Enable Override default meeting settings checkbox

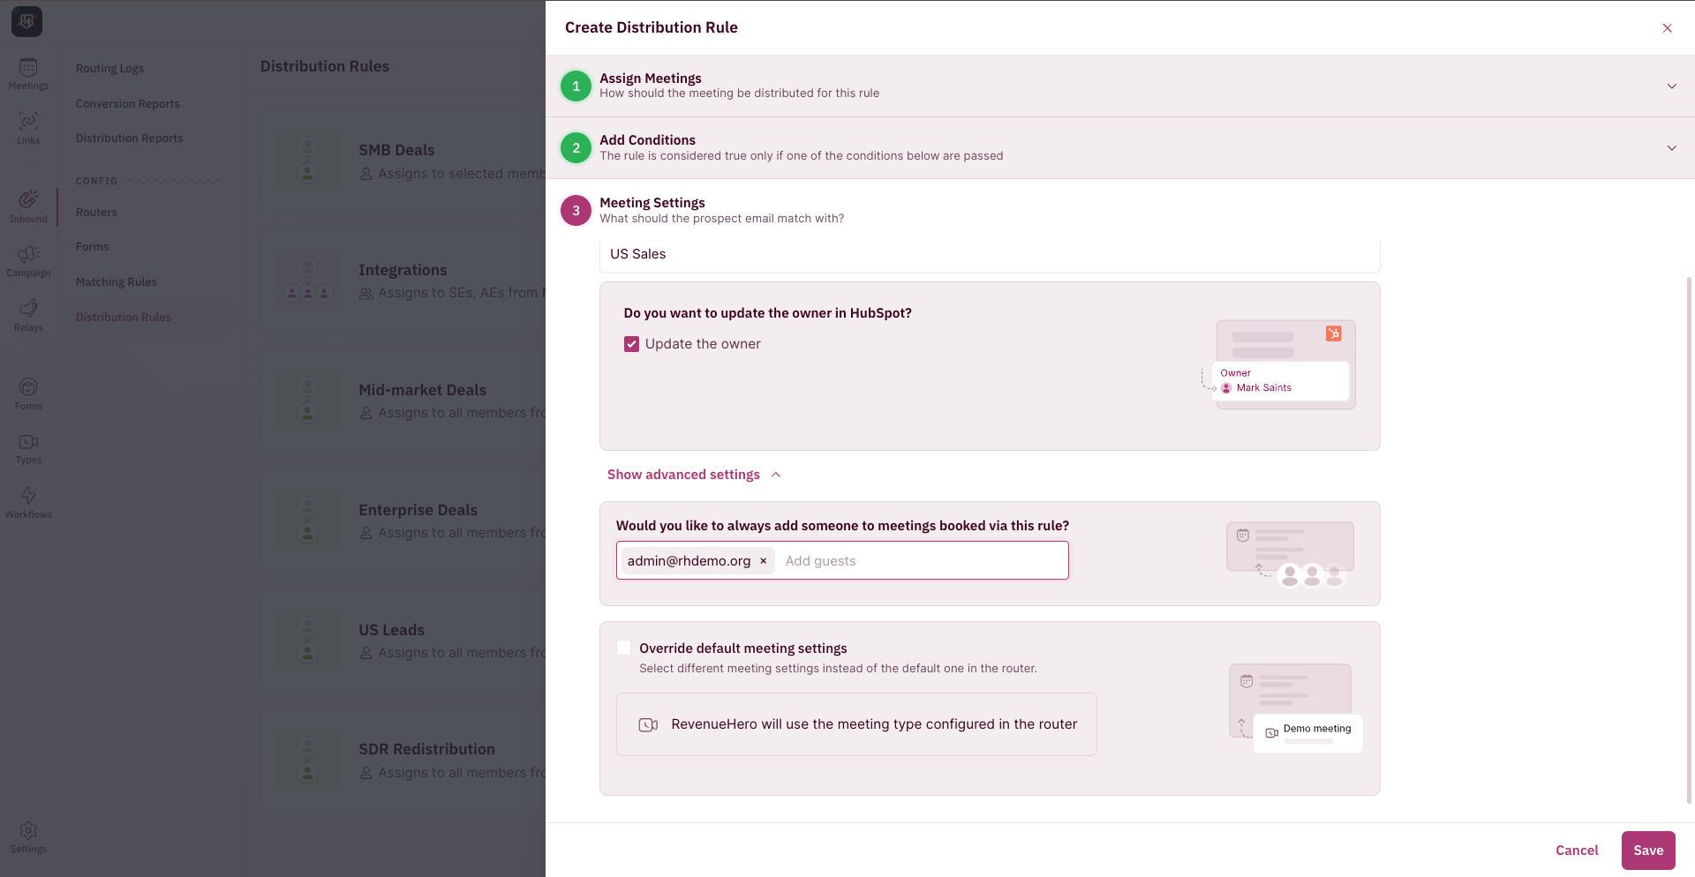[624, 648]
